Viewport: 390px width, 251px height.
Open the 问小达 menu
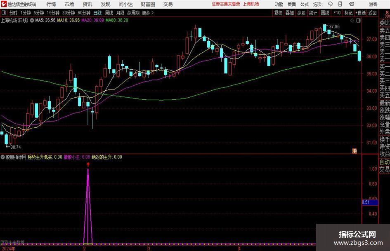125,4
